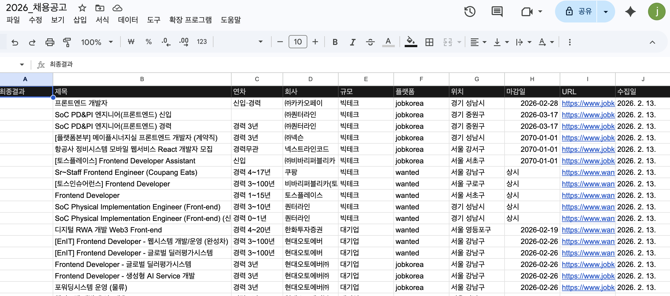Open the zoom 100% dropdown
This screenshot has width=670, height=296.
[x=97, y=42]
